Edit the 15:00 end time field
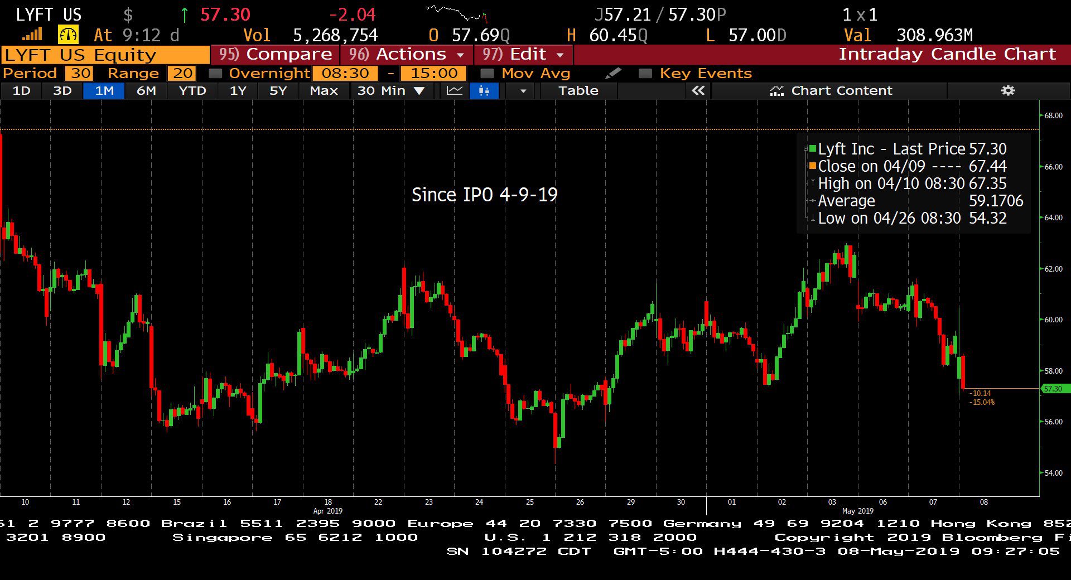The height and width of the screenshot is (580, 1071). click(433, 74)
